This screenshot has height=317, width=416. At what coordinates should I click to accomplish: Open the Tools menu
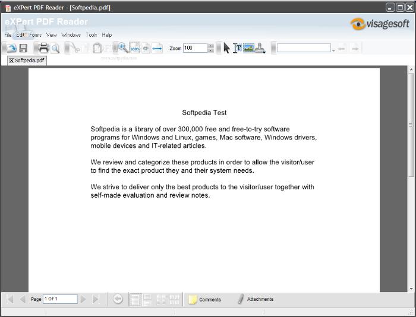(x=92, y=34)
